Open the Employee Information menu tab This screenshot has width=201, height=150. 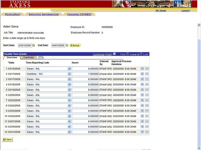coord(43,14)
